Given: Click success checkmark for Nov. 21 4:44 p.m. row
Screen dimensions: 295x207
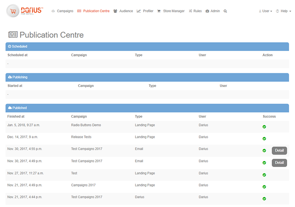Looking at the screenshot, I should click(x=264, y=199).
